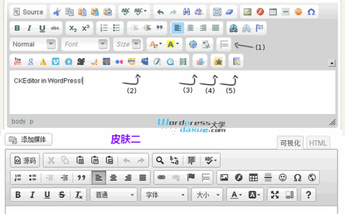Insert image using lower editor picture icon
Image resolution: width=346 pixels, height=214 pixels.
pos(224,177)
